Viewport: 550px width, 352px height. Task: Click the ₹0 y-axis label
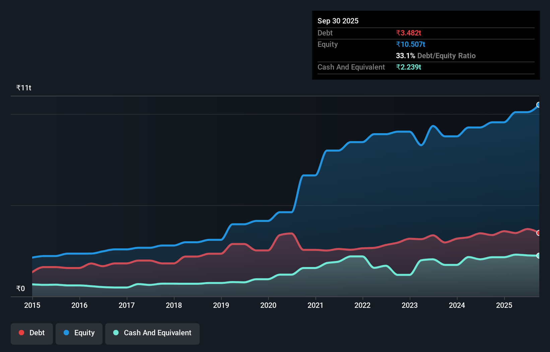[20, 288]
